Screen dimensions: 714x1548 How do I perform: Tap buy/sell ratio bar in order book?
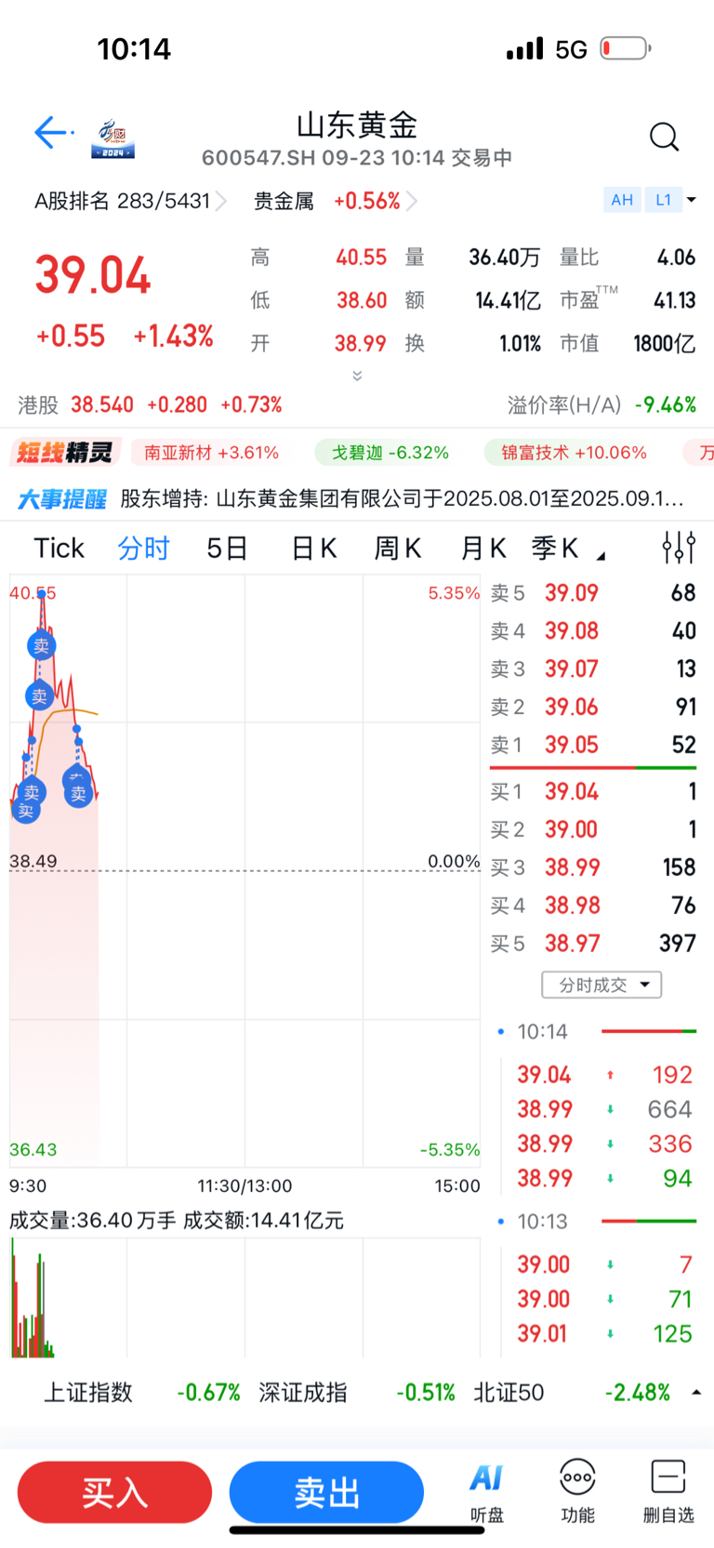point(593,768)
